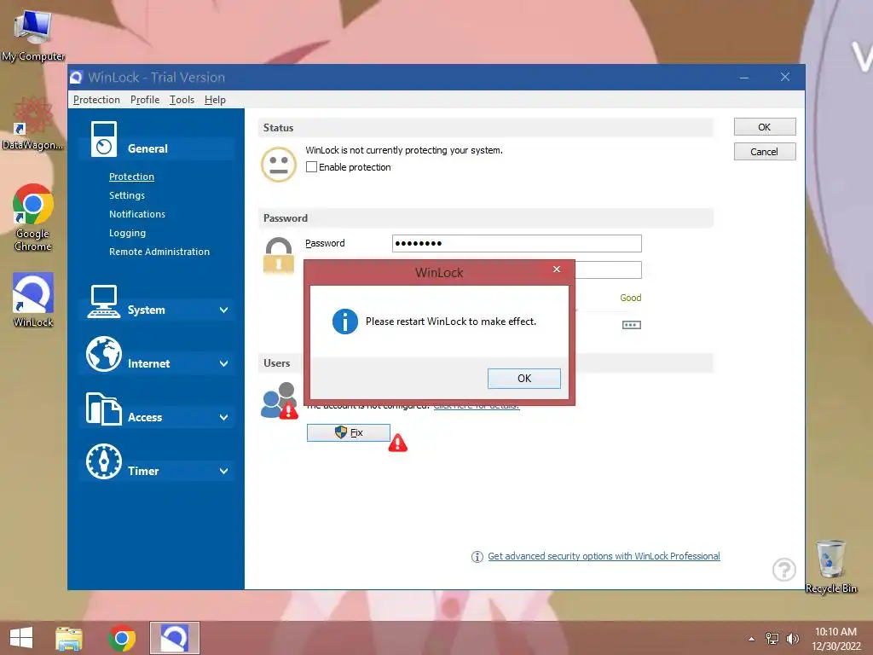Open the Profile menu
The width and height of the screenshot is (873, 655).
145,100
